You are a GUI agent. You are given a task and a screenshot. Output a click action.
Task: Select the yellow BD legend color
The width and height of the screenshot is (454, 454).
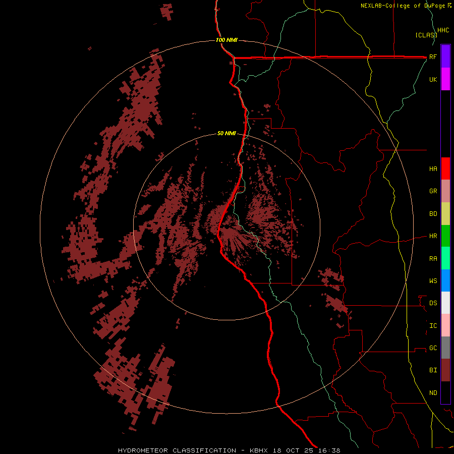445,214
